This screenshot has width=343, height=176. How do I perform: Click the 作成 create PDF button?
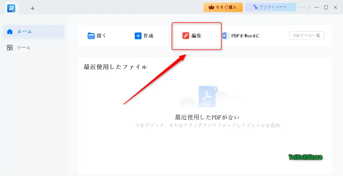pos(144,36)
